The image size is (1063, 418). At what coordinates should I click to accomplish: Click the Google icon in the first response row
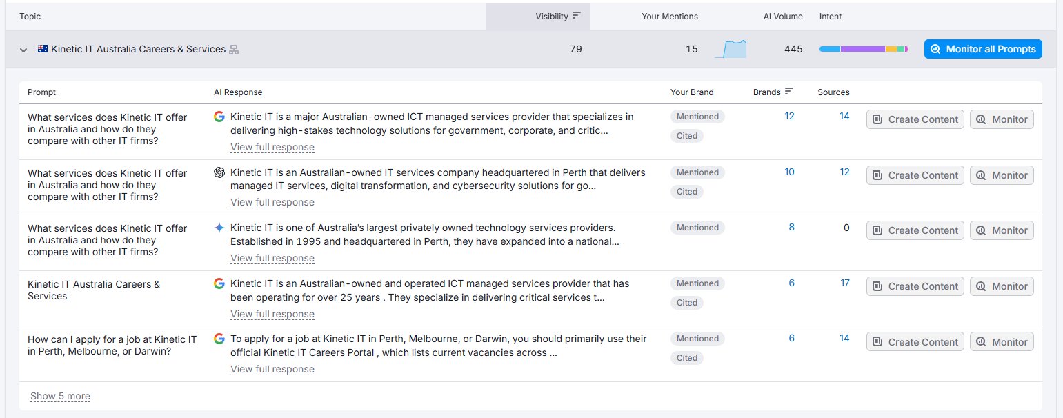pos(219,117)
